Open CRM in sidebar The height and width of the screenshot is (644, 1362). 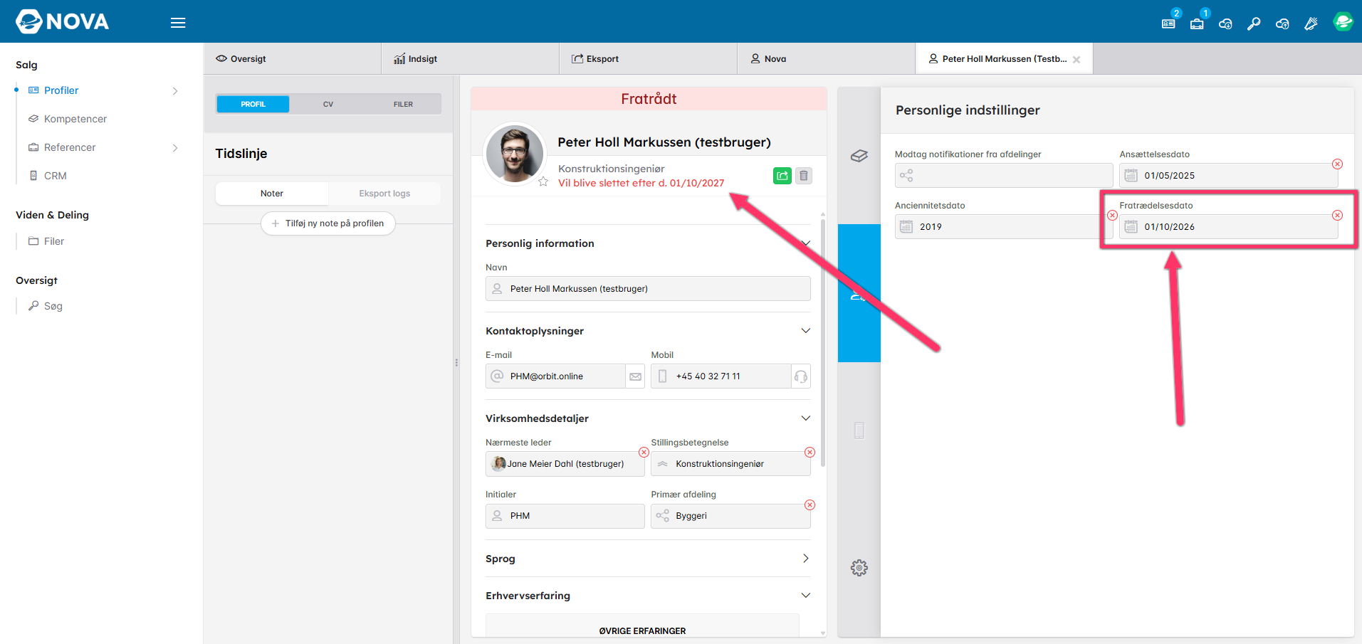pyautogui.click(x=55, y=176)
